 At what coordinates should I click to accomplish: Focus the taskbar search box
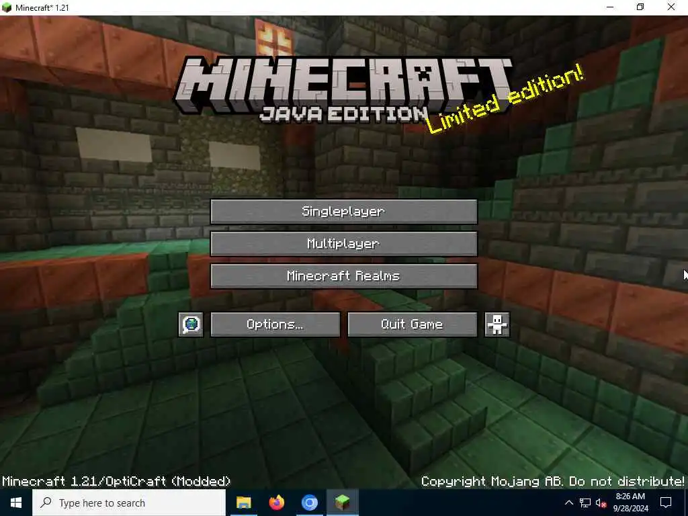[128, 503]
